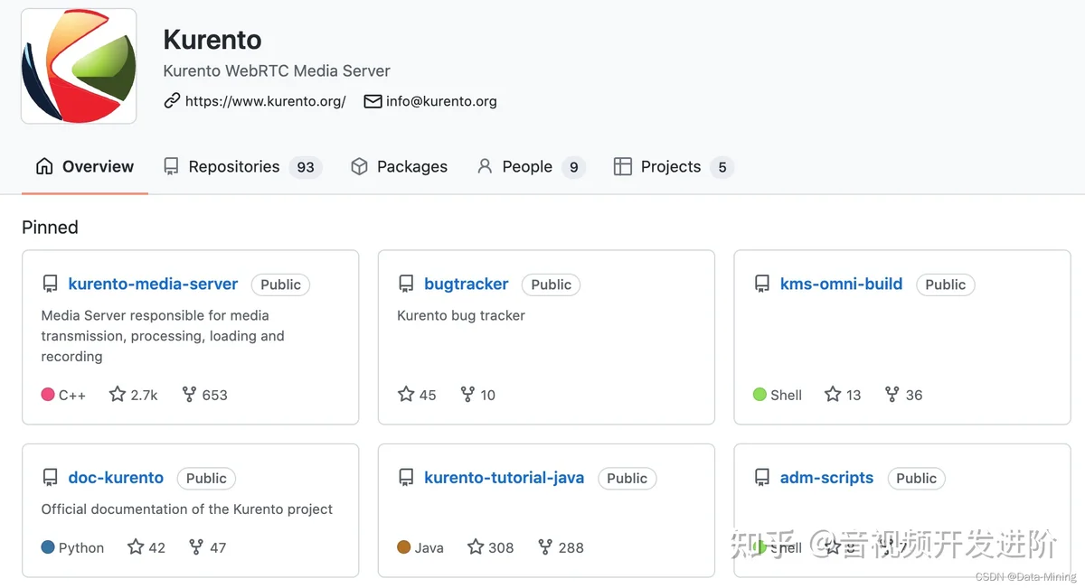Image resolution: width=1085 pixels, height=588 pixels.
Task: Open the bugtracker repository link
Action: (467, 284)
